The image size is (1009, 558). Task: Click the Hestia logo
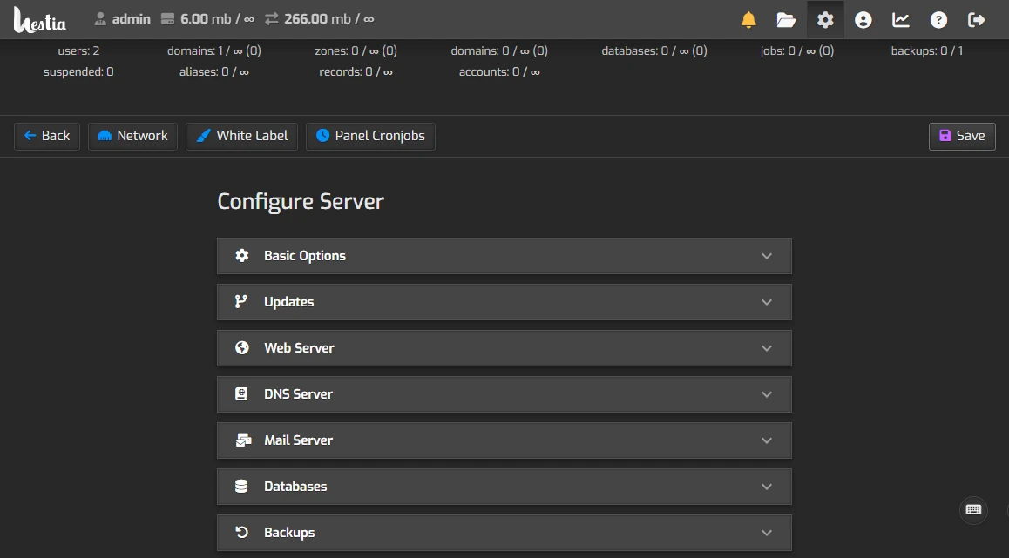pos(40,20)
